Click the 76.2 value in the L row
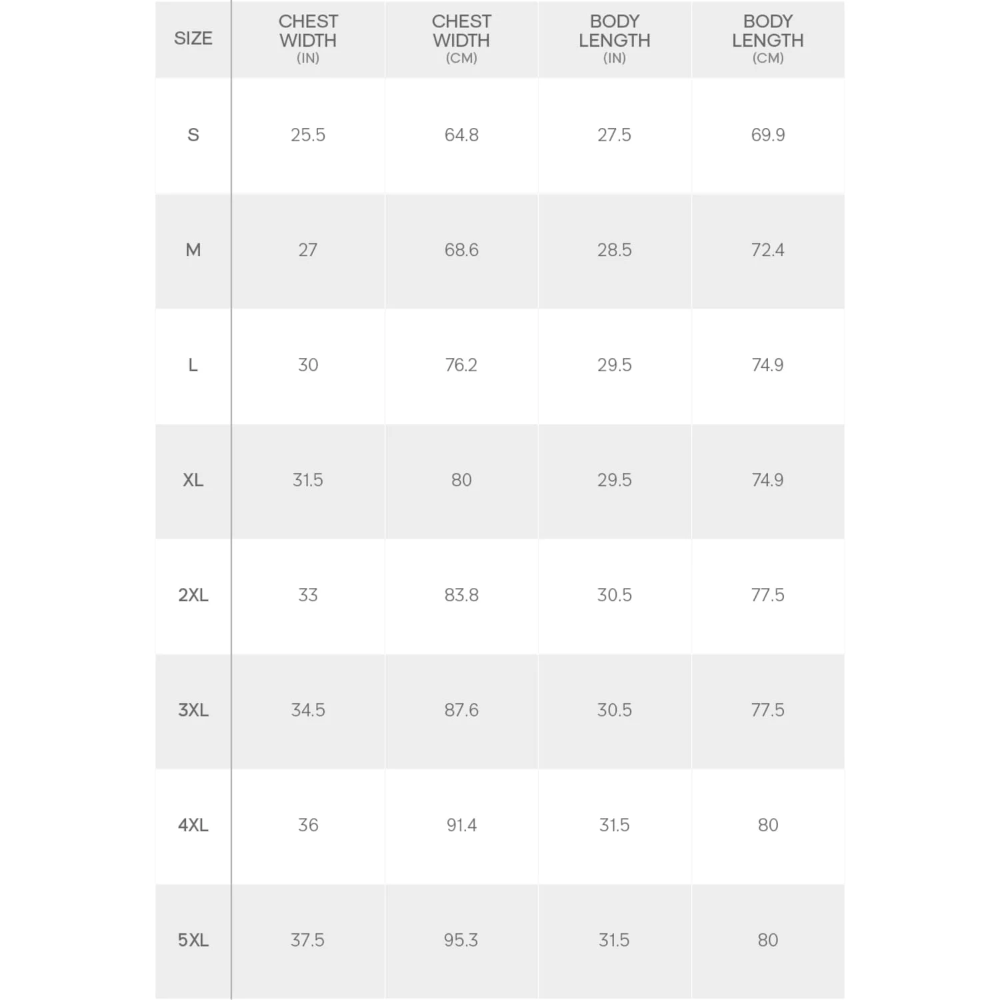Image resolution: width=1000 pixels, height=1000 pixels. (x=461, y=365)
